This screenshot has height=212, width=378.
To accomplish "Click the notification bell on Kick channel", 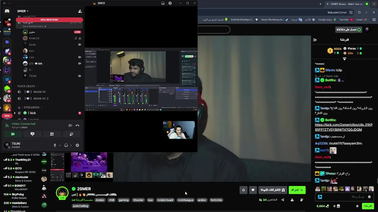I will tap(243, 190).
